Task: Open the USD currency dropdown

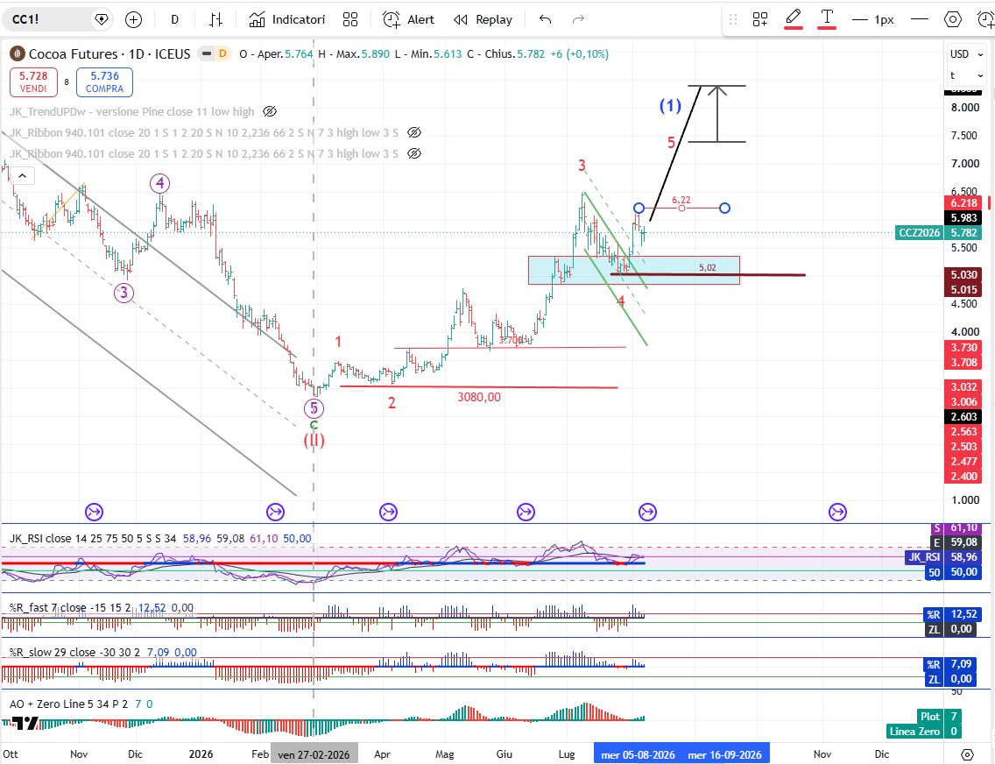Action: pos(966,54)
